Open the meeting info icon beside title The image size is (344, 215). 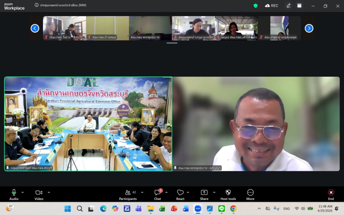click(x=37, y=5)
